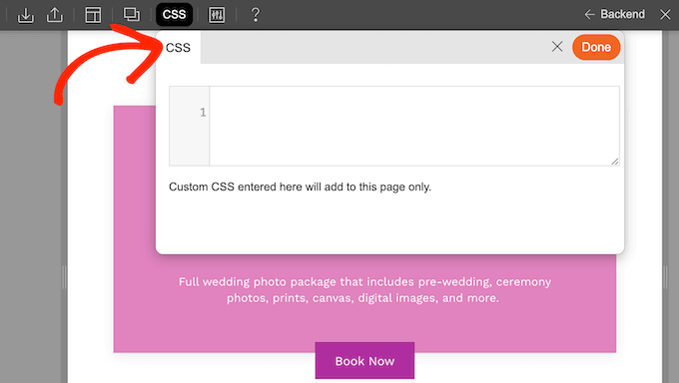679x383 pixels.
Task: Close the CSS panel with X icon
Action: coord(557,47)
